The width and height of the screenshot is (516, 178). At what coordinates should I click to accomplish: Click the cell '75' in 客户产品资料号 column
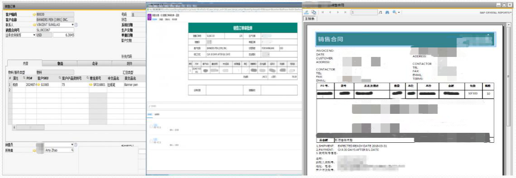click(x=75, y=84)
